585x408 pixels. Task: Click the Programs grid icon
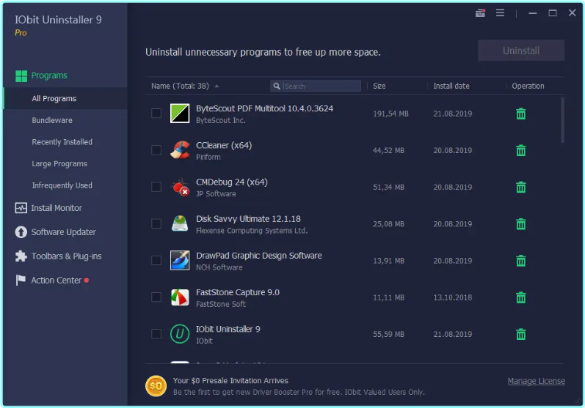click(x=21, y=76)
